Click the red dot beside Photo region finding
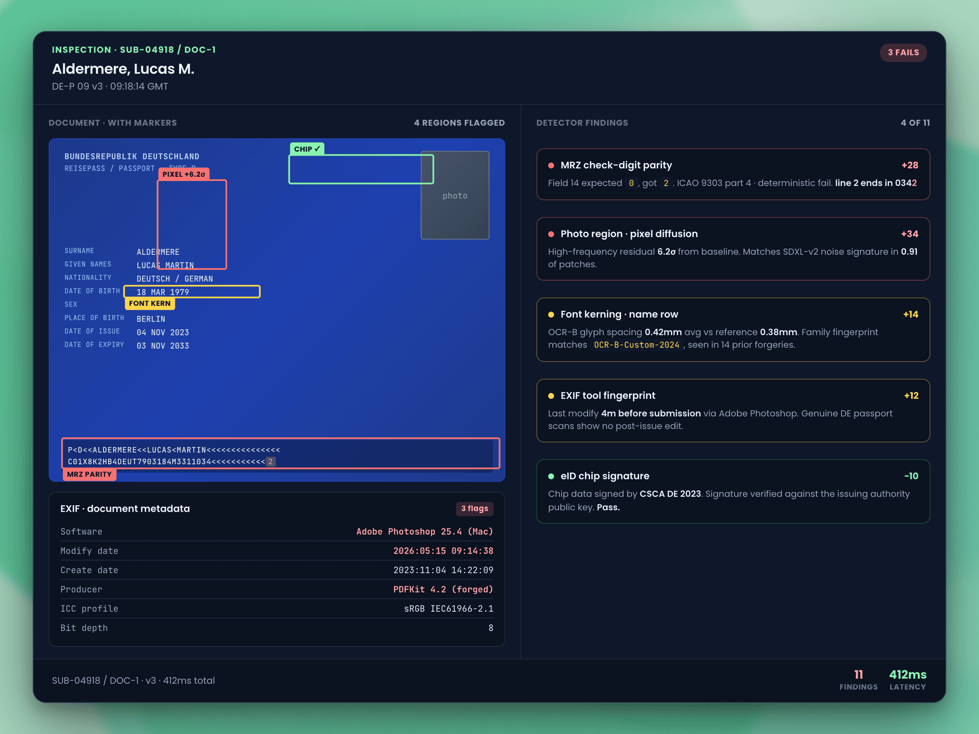The width and height of the screenshot is (979, 734). click(x=551, y=234)
